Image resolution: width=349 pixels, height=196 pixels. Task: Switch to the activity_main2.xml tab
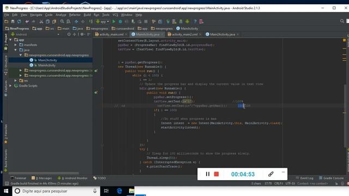(184, 34)
